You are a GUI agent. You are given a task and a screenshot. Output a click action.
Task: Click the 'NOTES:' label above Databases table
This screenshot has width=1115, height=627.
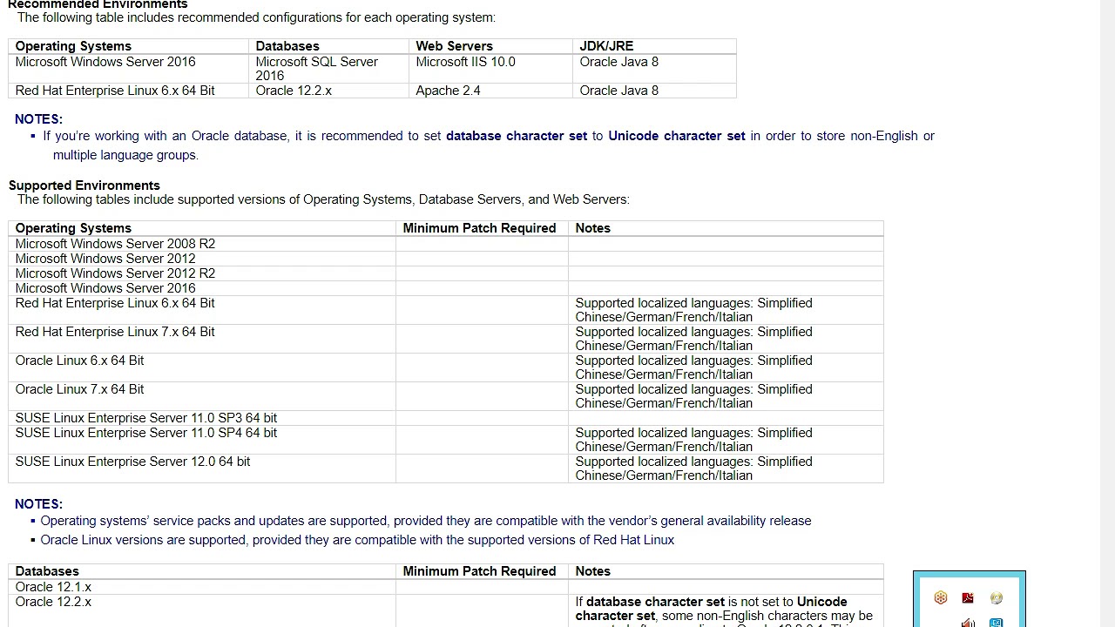click(38, 504)
